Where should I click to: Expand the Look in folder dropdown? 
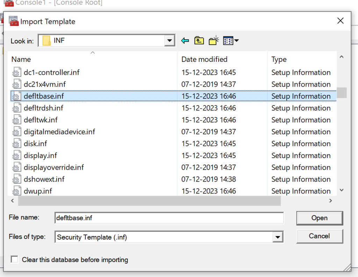tap(170, 41)
